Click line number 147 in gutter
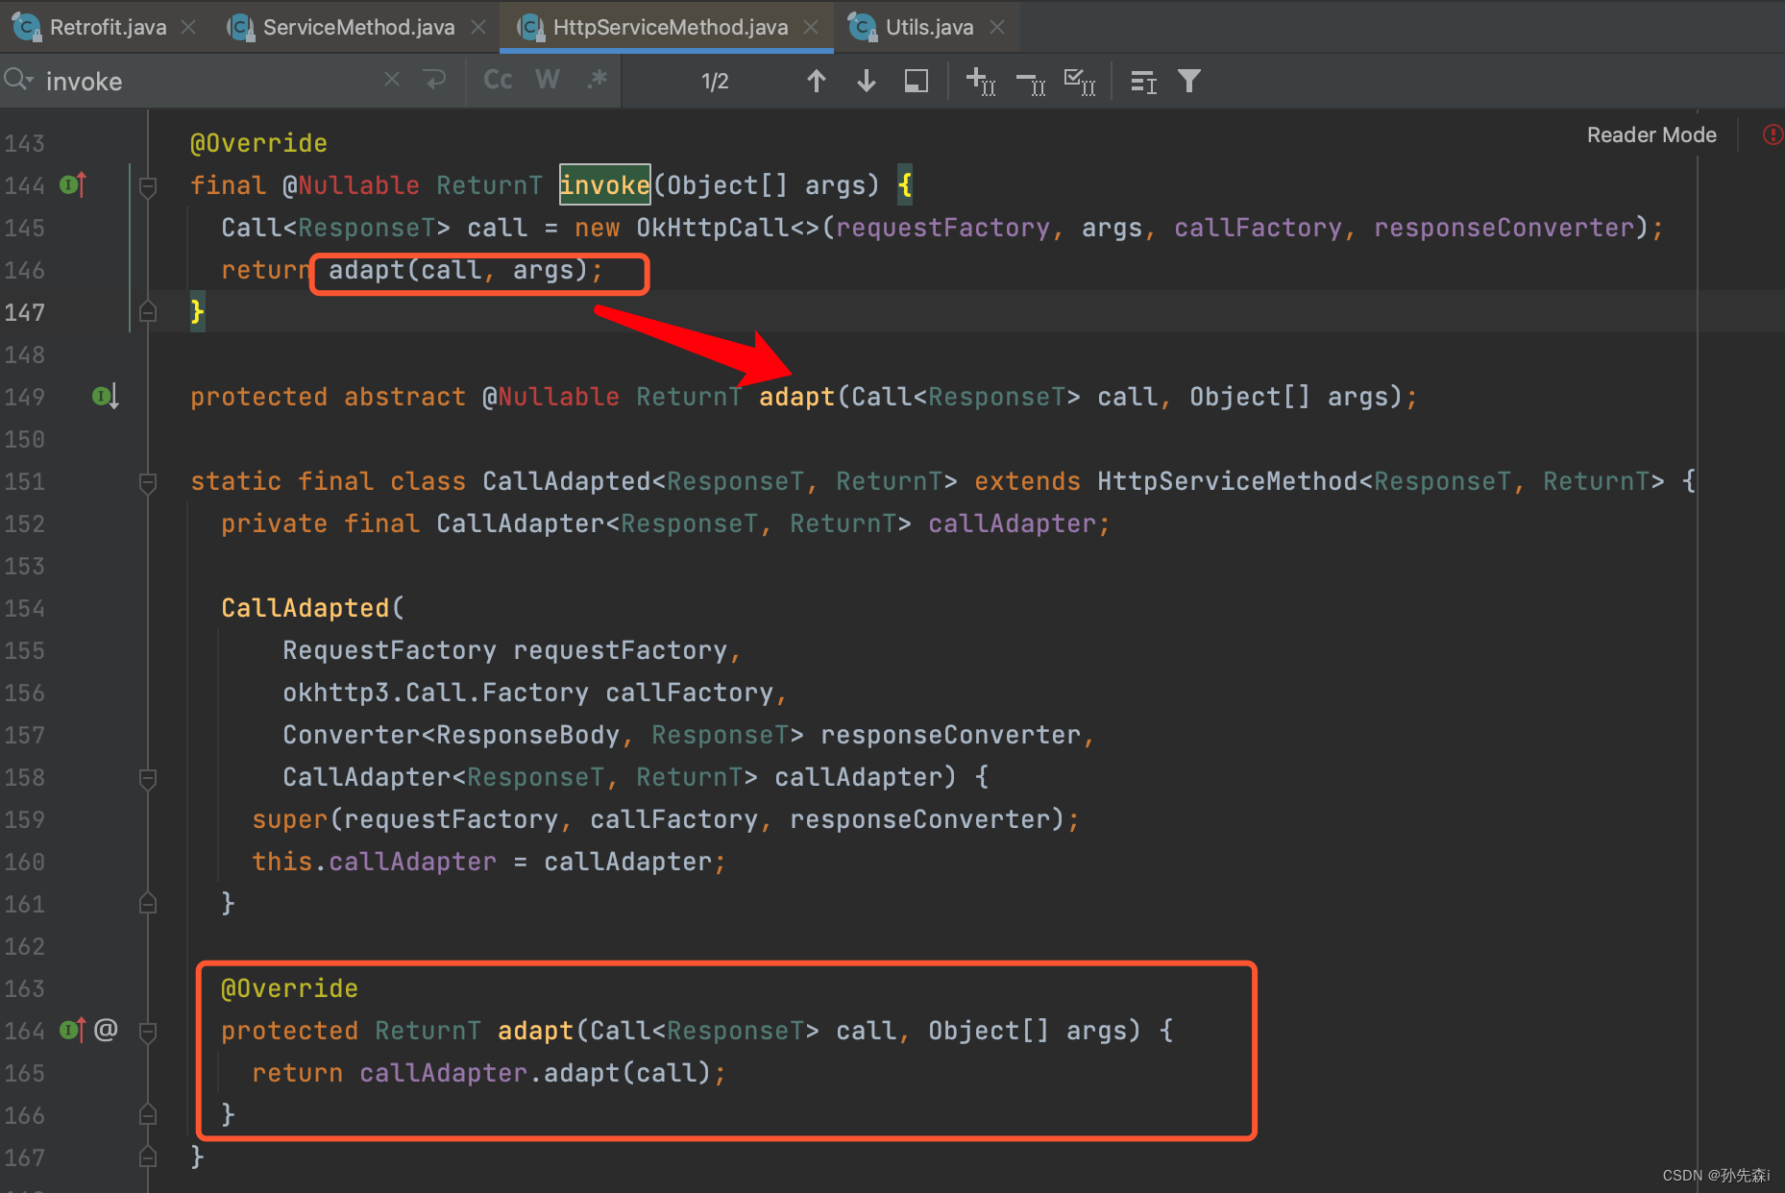 point(24,312)
